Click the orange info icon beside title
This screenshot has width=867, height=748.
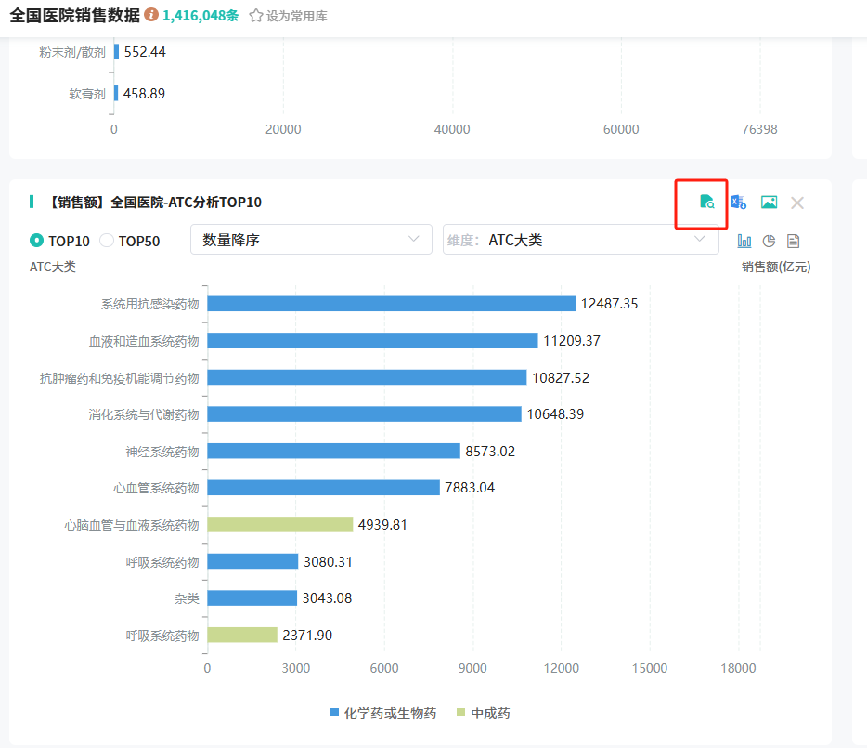(x=151, y=15)
